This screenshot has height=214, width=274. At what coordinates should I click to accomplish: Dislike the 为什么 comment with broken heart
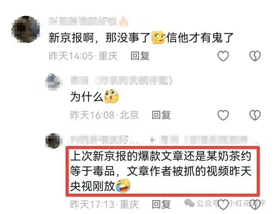(x=255, y=115)
